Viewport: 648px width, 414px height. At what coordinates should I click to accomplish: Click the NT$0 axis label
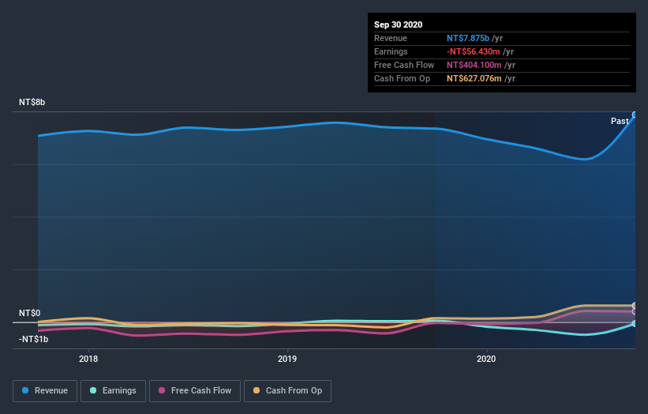(30, 313)
